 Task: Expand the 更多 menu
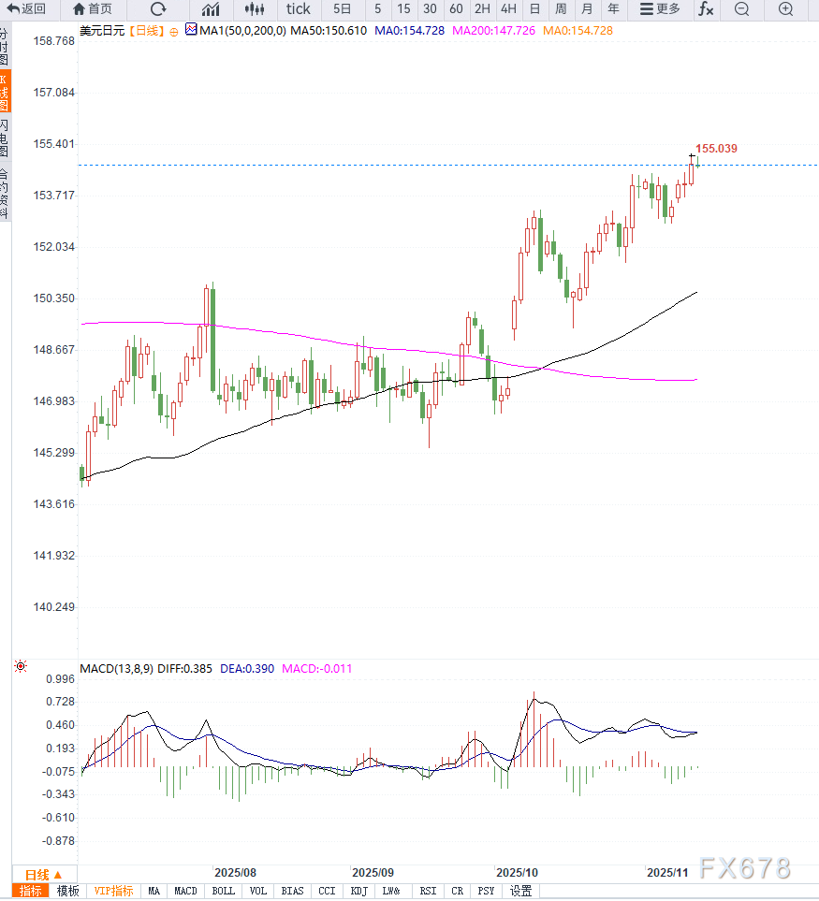tap(659, 9)
